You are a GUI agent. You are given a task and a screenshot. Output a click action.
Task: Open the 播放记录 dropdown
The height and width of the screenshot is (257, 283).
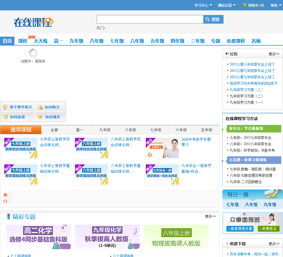pyautogui.click(x=227, y=5)
